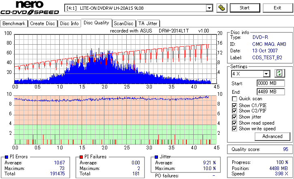Click the green refresh speed icon
The height and width of the screenshot is (179, 294).
279,73
